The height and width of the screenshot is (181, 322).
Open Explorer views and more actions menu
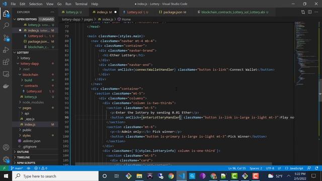[52, 12]
